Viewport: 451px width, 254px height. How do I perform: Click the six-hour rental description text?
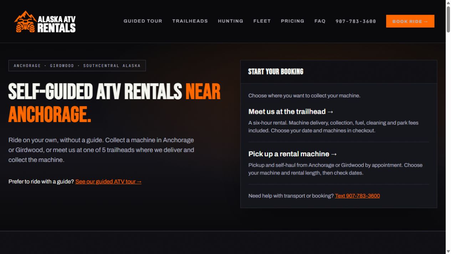333,127
